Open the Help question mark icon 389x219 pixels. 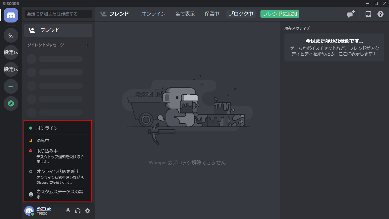pyautogui.click(x=380, y=14)
